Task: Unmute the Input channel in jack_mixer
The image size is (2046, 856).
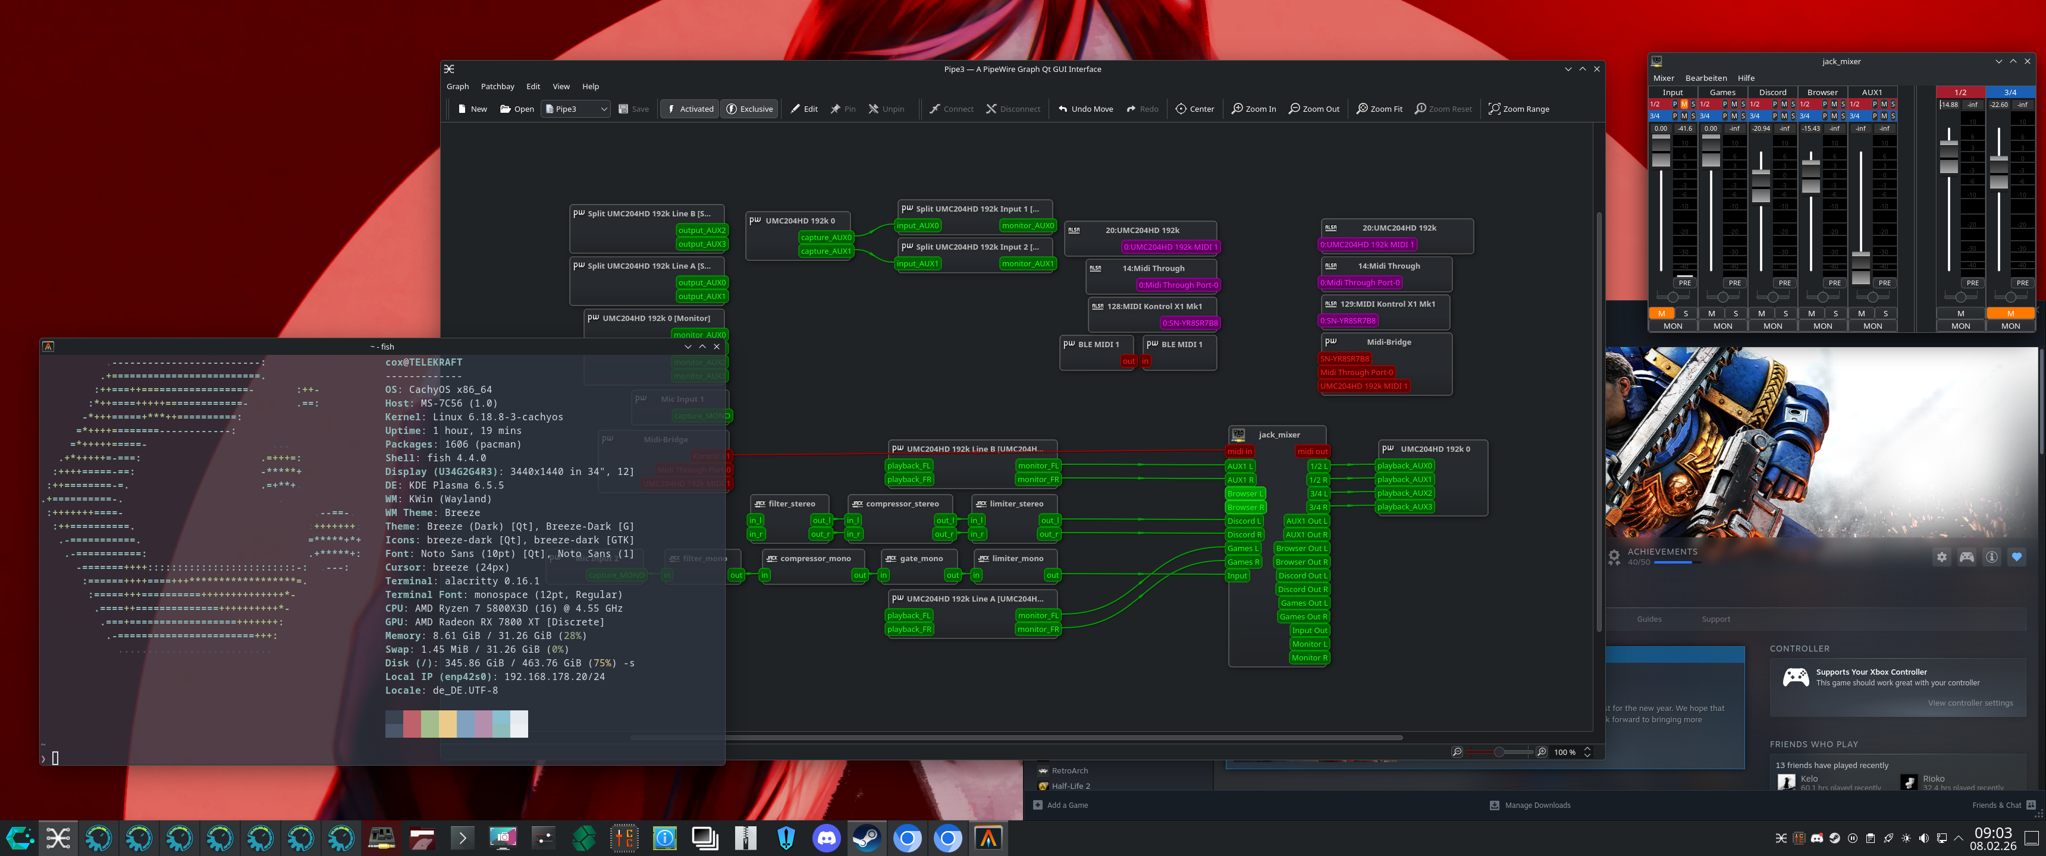Action: pos(1661,314)
